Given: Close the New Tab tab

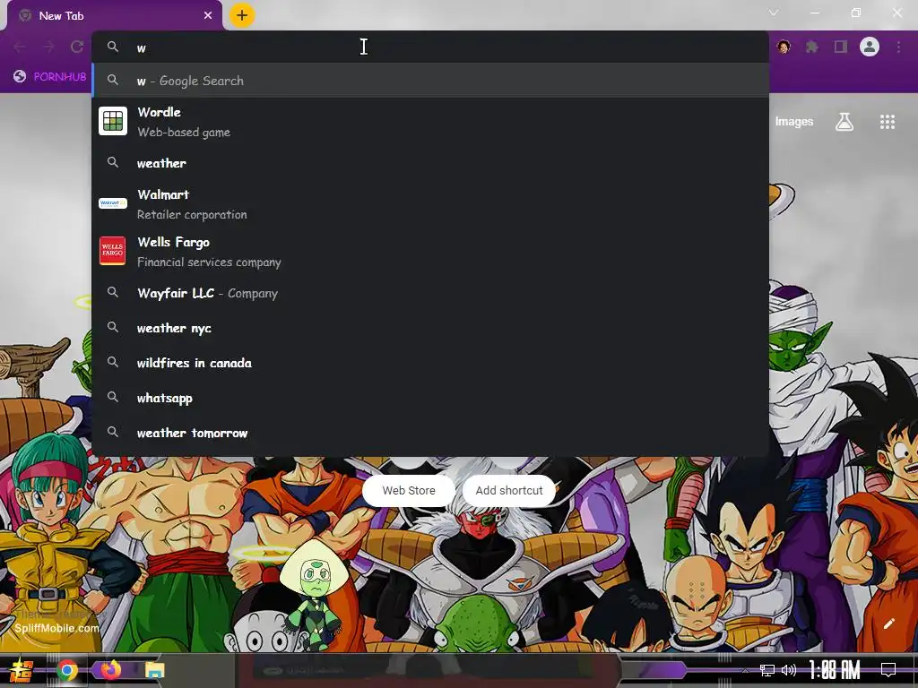Looking at the screenshot, I should pos(208,16).
